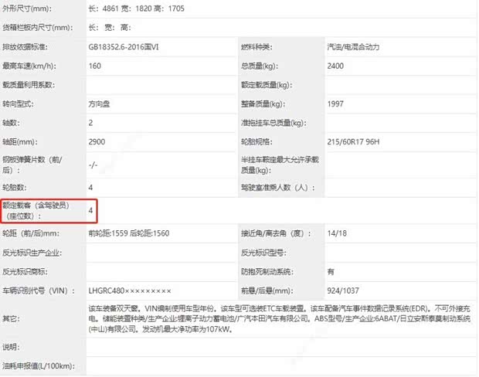Click the 油耗申报值(L/100km) label
The image size is (479, 377).
click(39, 366)
